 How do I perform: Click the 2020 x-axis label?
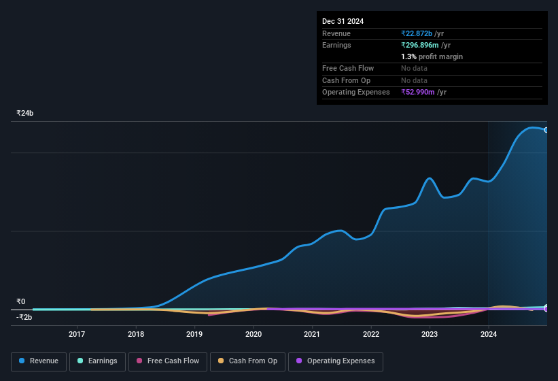point(254,334)
